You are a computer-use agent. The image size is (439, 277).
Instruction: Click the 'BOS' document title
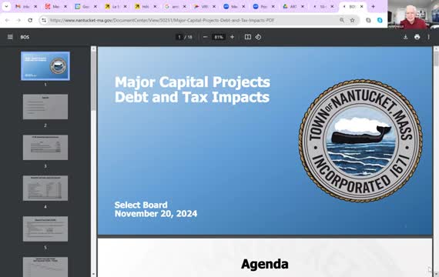click(x=25, y=37)
